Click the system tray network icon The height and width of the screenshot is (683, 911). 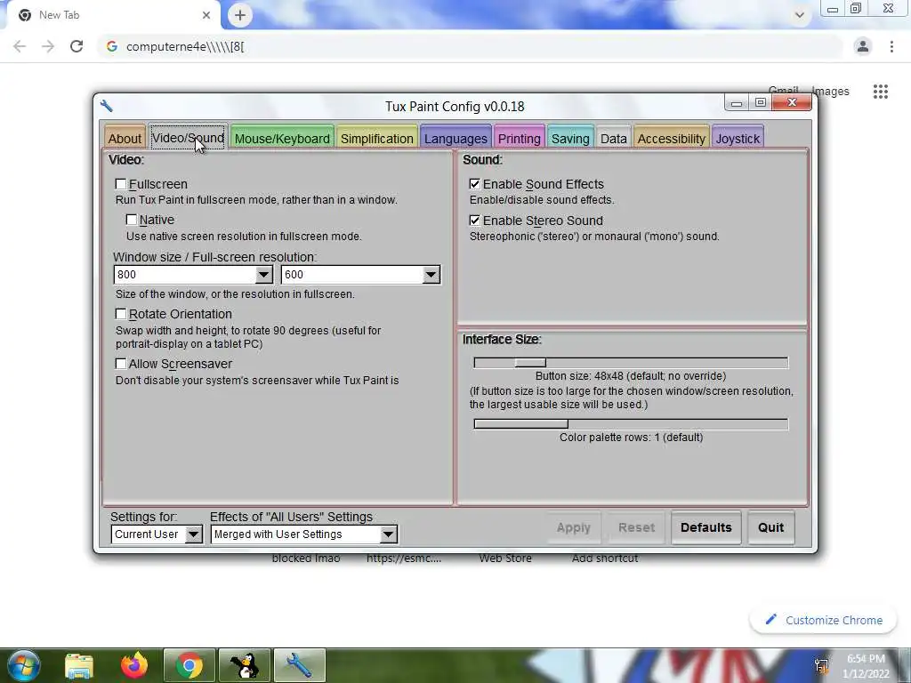821,665
